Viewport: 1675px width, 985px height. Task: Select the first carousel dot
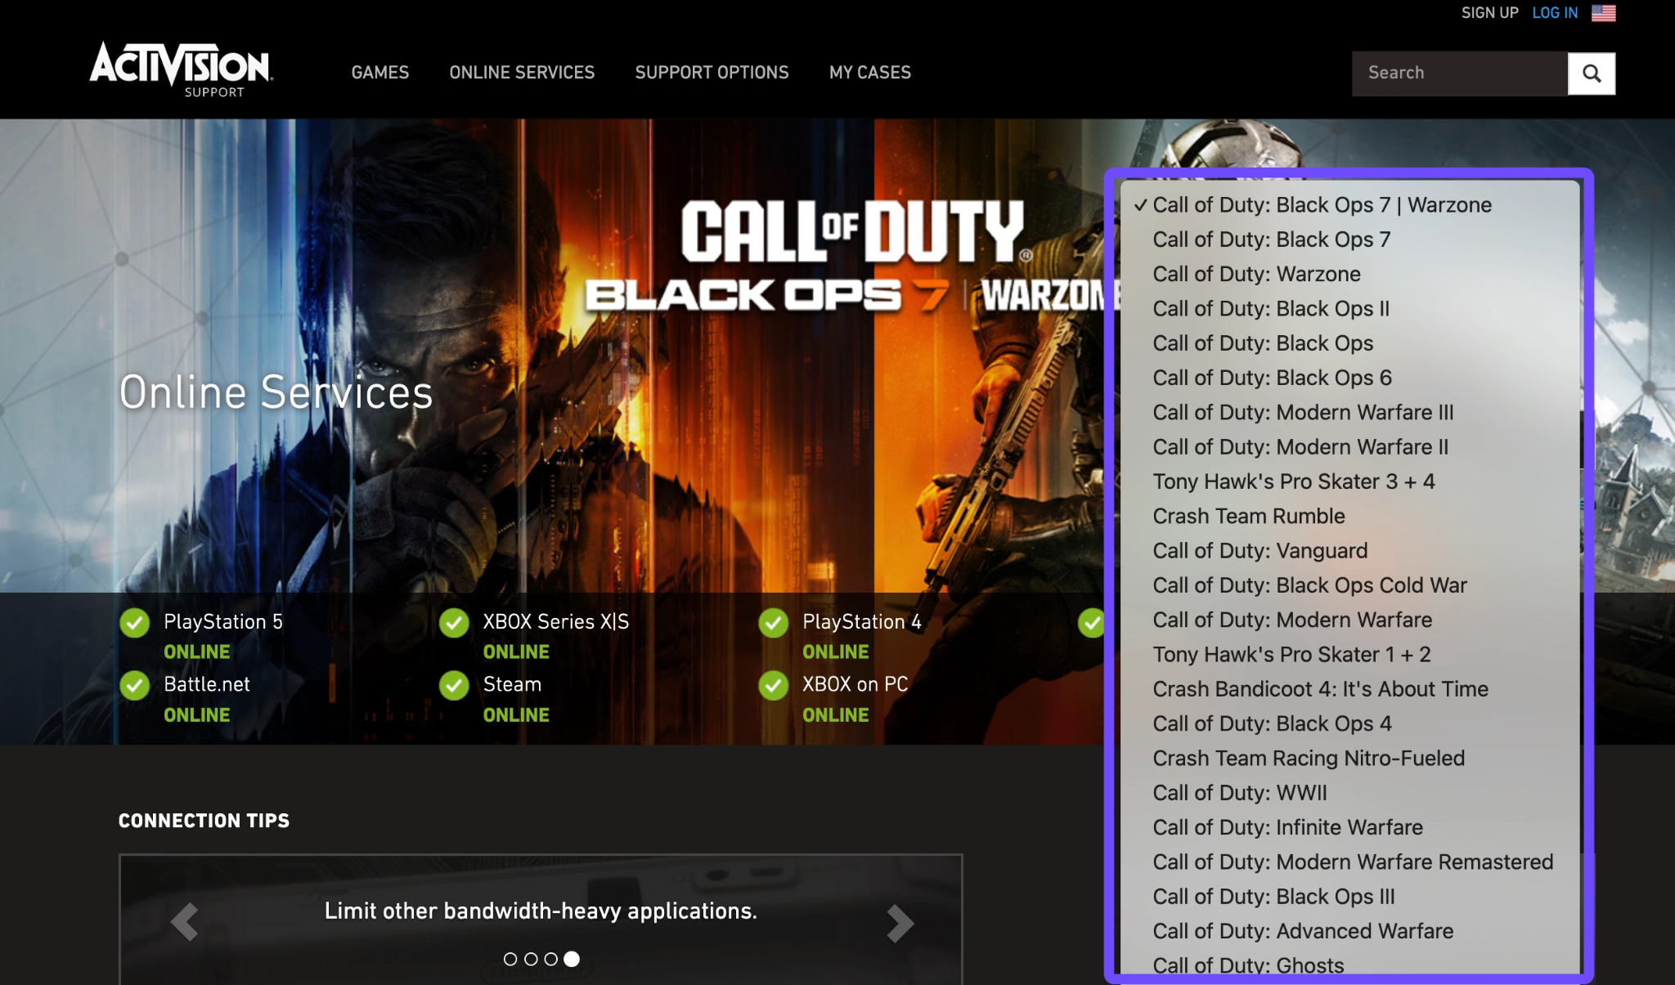[x=510, y=959]
